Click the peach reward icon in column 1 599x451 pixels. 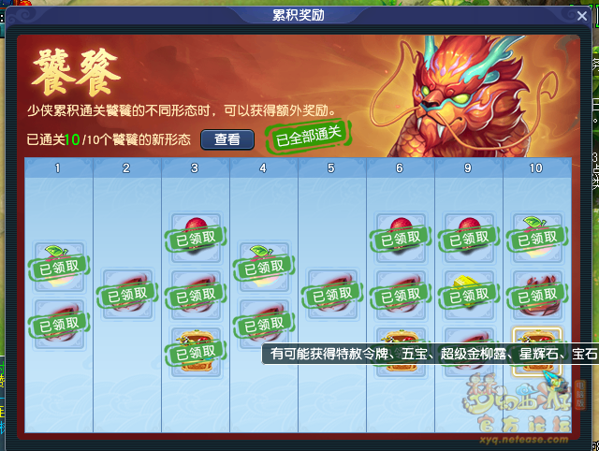pyautogui.click(x=59, y=267)
